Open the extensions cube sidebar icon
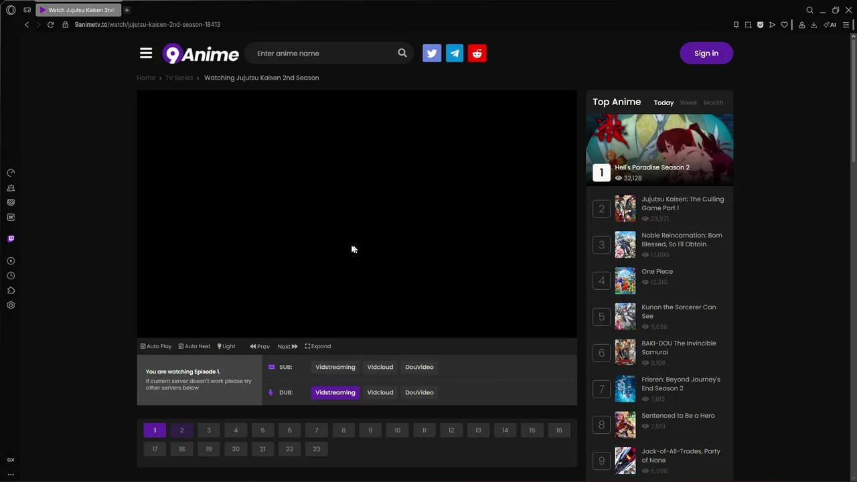The width and height of the screenshot is (857, 482). click(x=11, y=291)
